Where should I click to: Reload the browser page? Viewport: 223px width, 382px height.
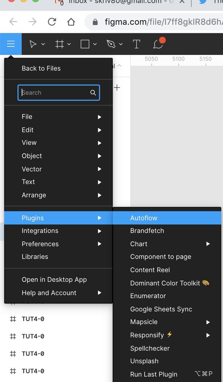[52, 22]
